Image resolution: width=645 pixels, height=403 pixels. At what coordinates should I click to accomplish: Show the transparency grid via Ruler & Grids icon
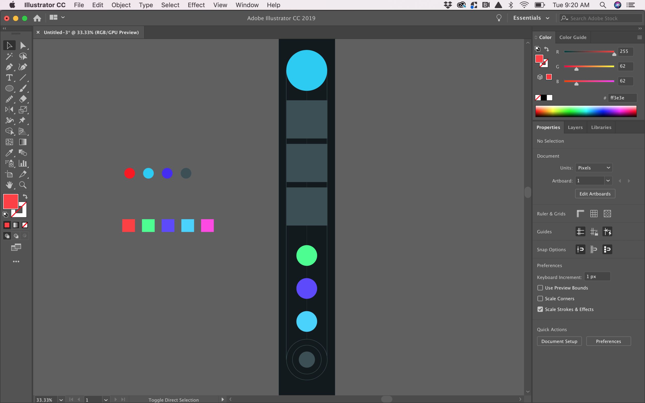[607, 213]
